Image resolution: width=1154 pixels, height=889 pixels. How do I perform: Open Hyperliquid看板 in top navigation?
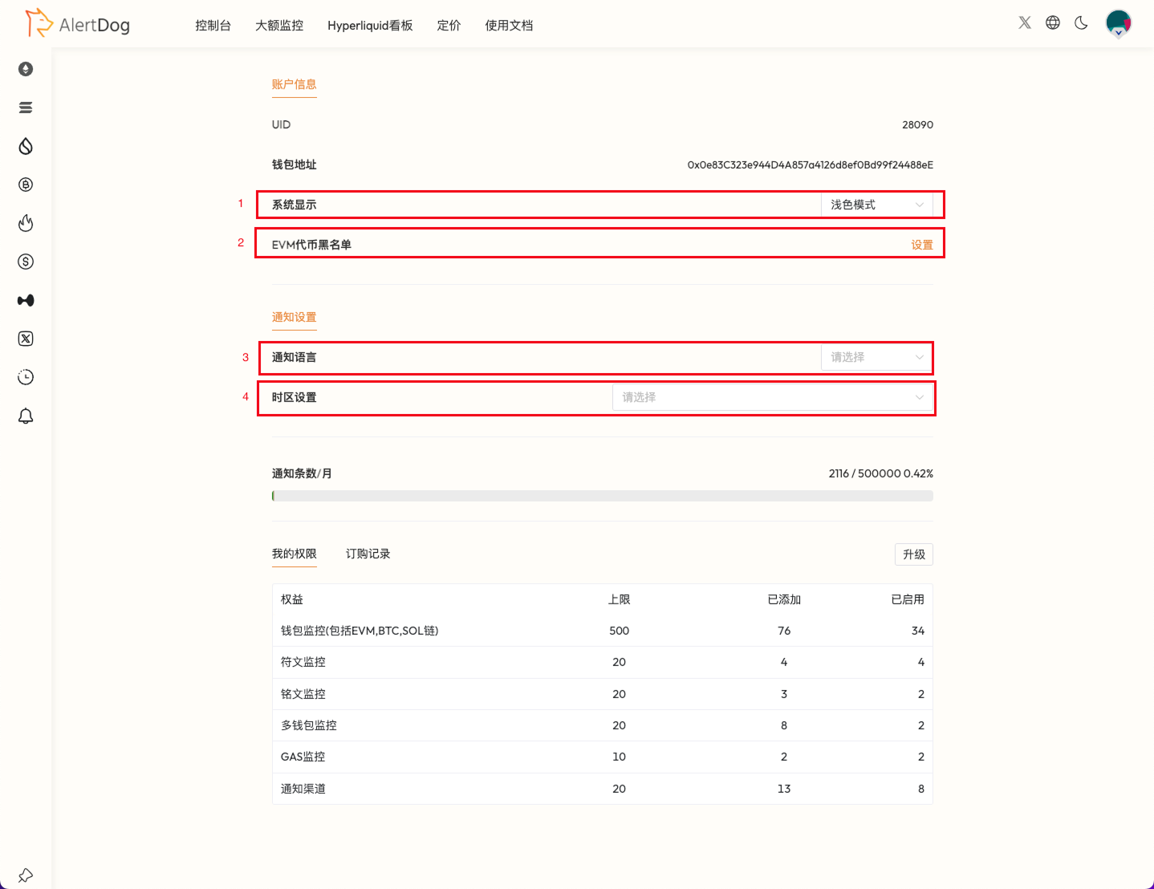[x=370, y=26]
